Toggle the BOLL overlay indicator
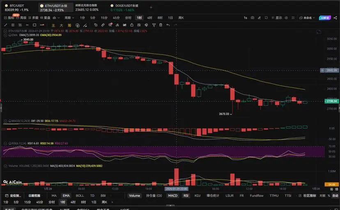340x210 pixels. (80, 196)
